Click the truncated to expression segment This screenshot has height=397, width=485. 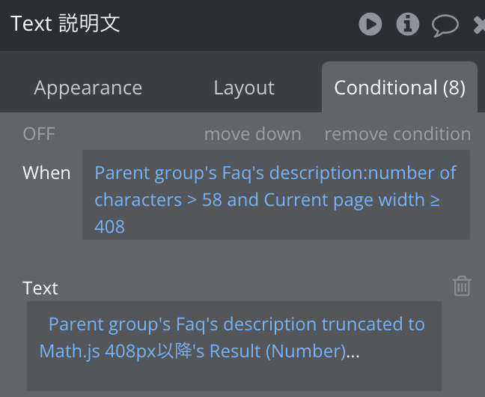[373, 324]
